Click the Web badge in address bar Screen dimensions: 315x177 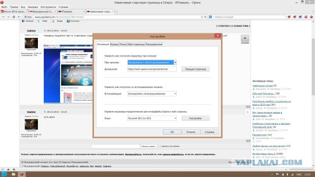pos(28,17)
